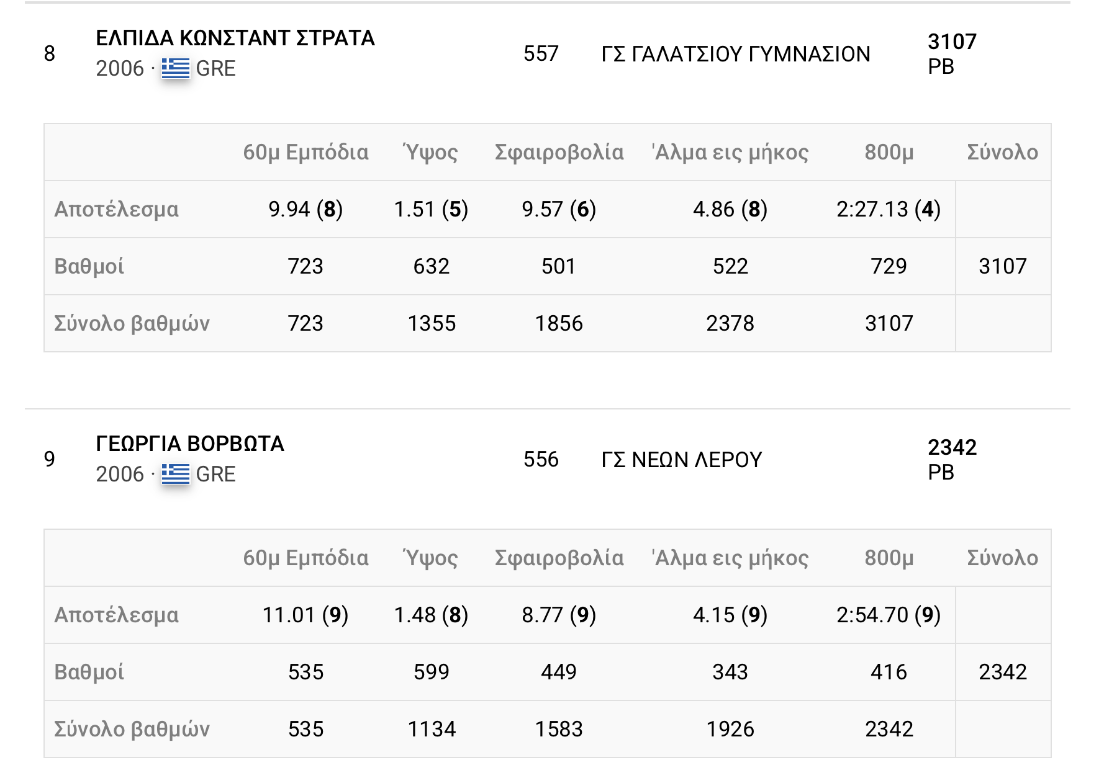The width and height of the screenshot is (1104, 778).
Task: Click the Greek flag next to ΕΛΠΙΔΑ ΚΩΝΣΤΑΝΤ ΣΤΡΑΤΑ
Action: 176,68
